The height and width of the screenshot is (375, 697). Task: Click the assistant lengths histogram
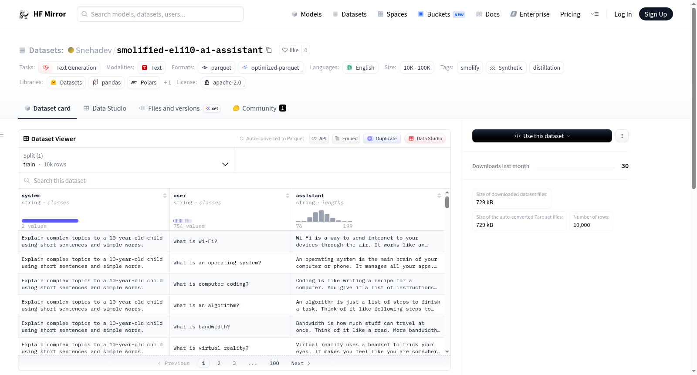pyautogui.click(x=324, y=216)
